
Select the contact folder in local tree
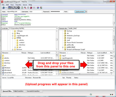pyautogui.click(x=22, y=42)
